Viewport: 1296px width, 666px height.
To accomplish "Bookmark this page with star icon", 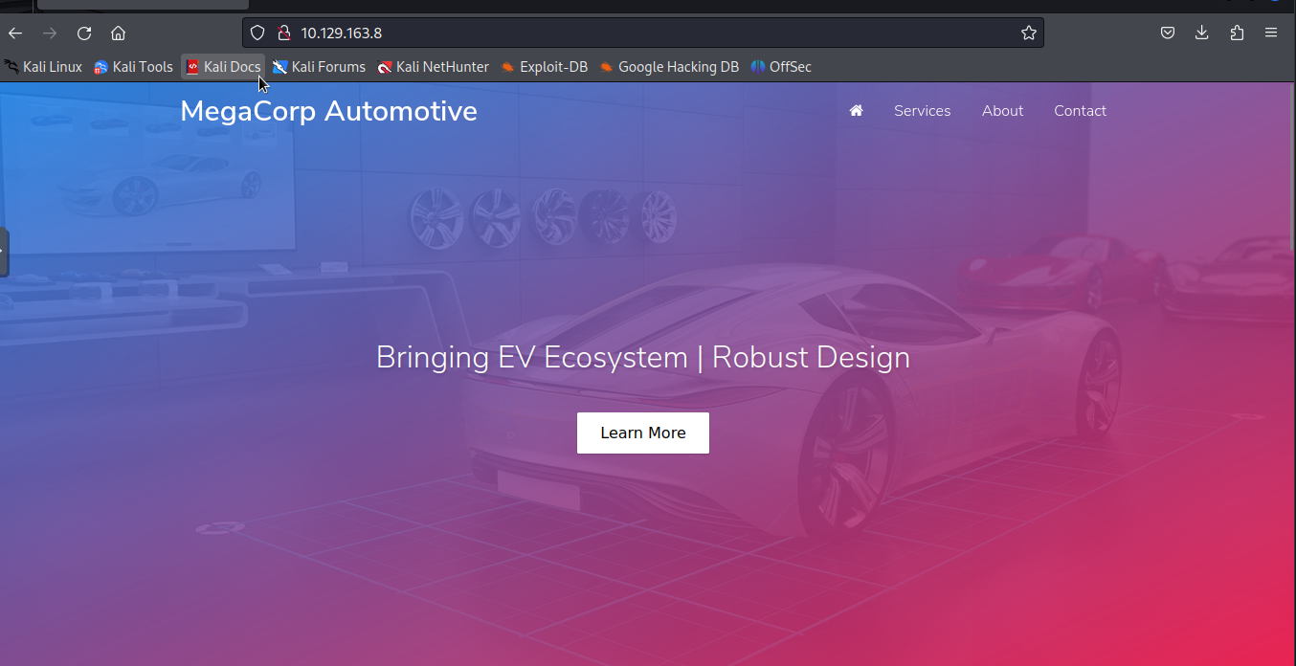I will click(x=1029, y=33).
